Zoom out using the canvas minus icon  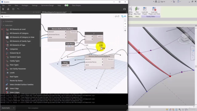tap(125, 27)
